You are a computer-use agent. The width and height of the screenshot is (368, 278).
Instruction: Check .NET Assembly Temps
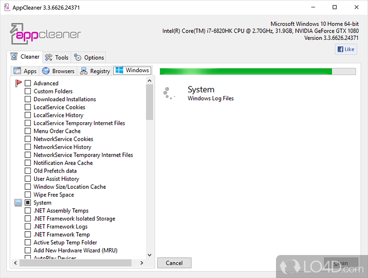pyautogui.click(x=28, y=210)
